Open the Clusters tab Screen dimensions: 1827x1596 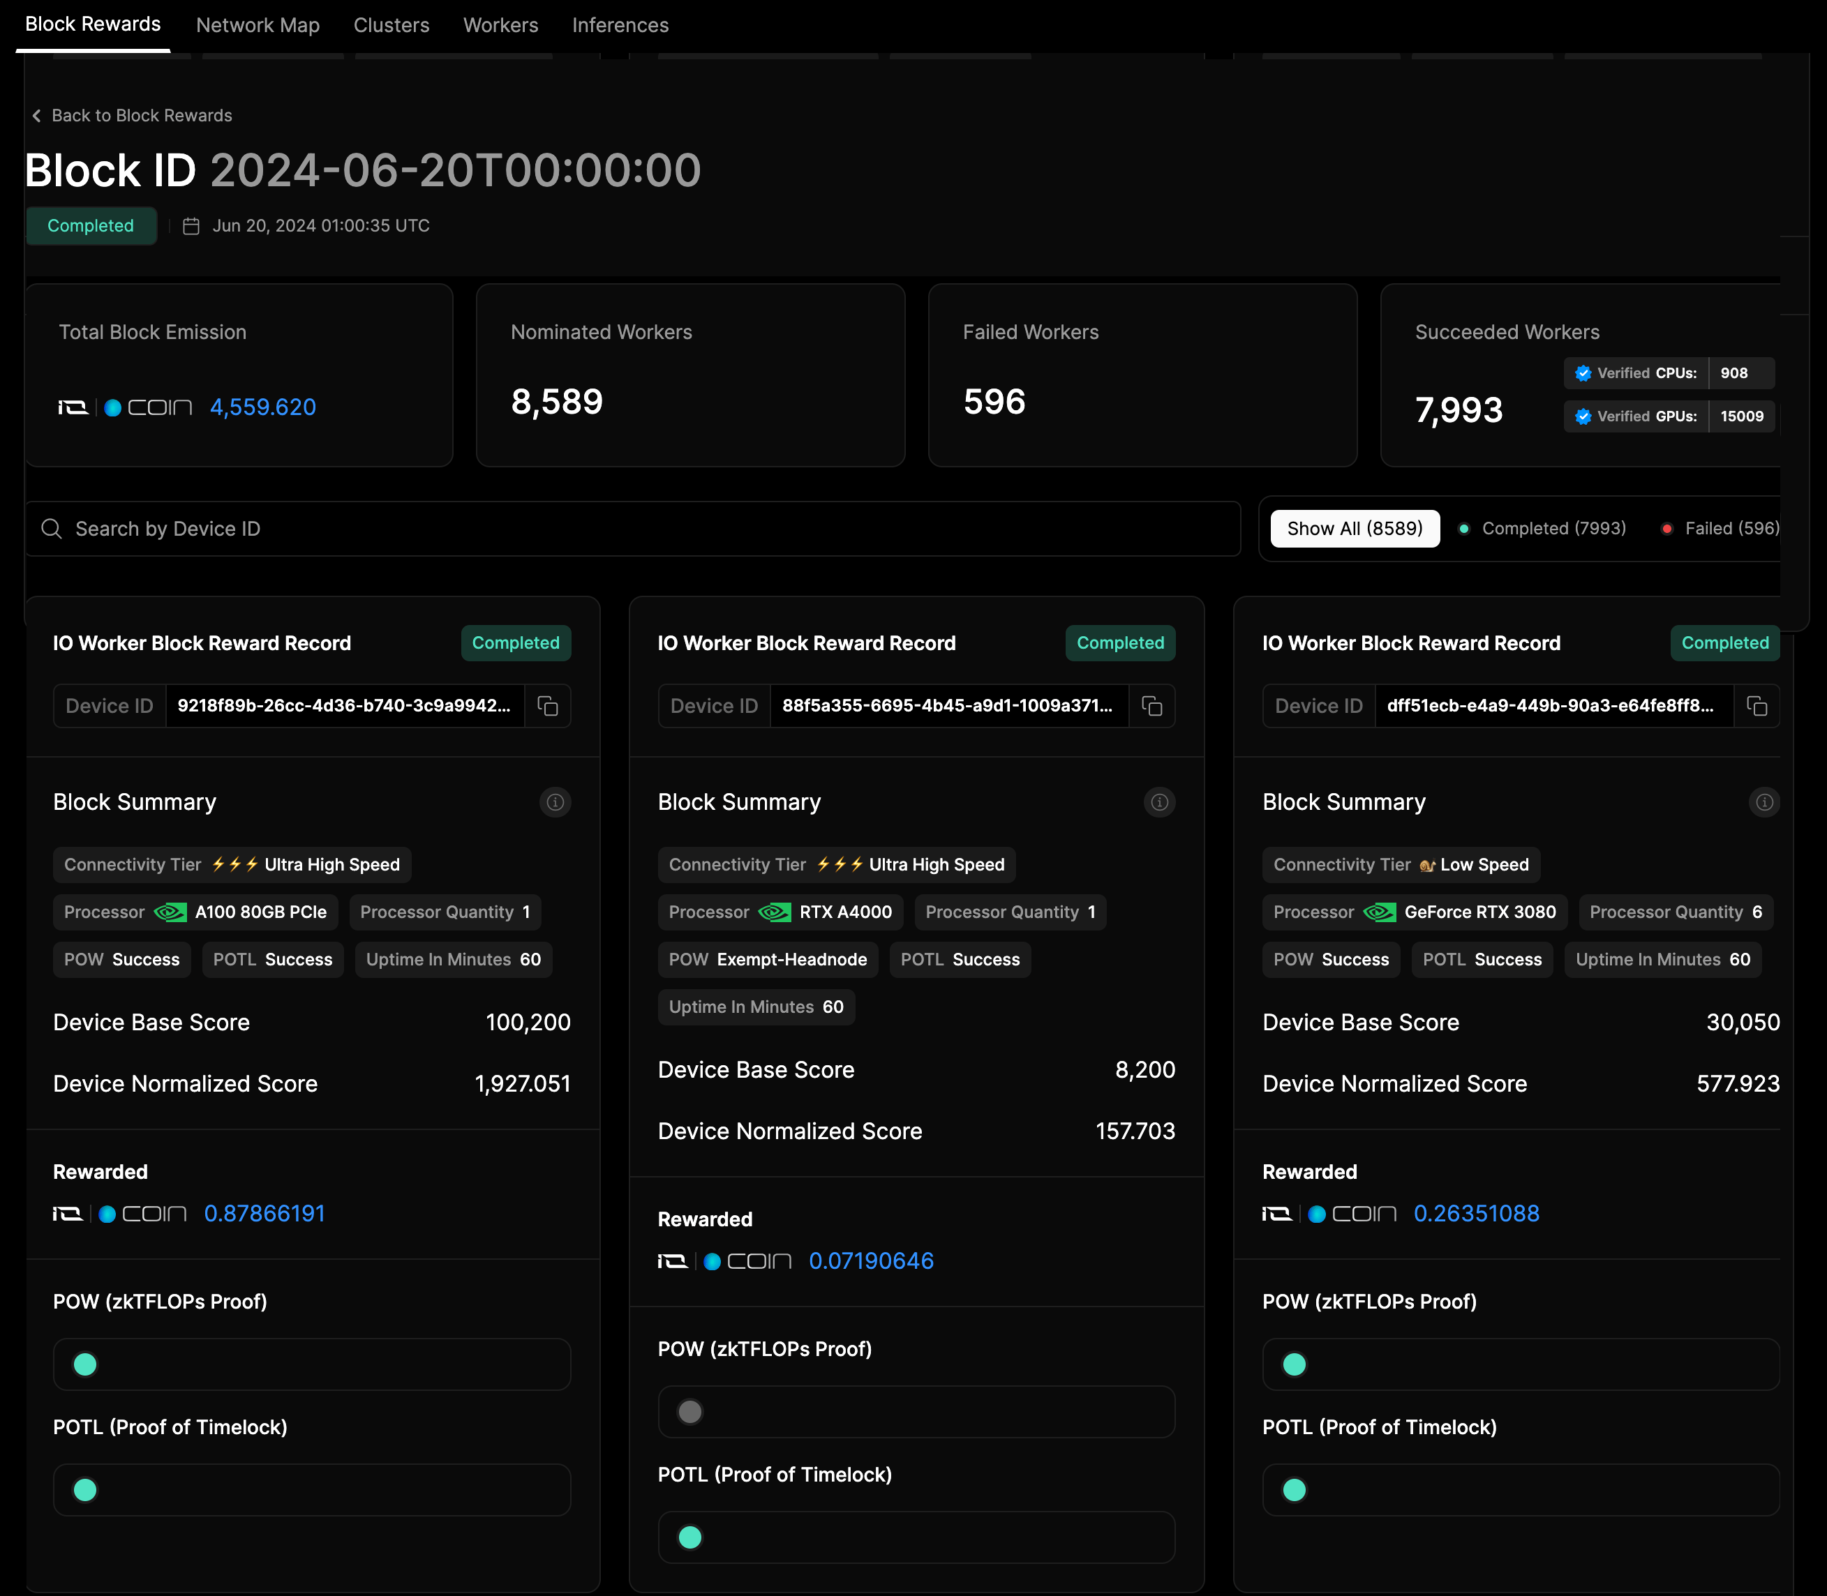point(391,25)
